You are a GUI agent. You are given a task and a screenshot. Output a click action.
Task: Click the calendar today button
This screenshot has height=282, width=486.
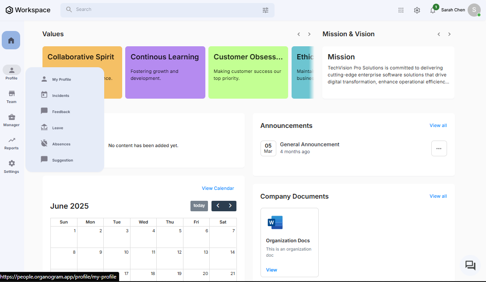click(x=199, y=206)
